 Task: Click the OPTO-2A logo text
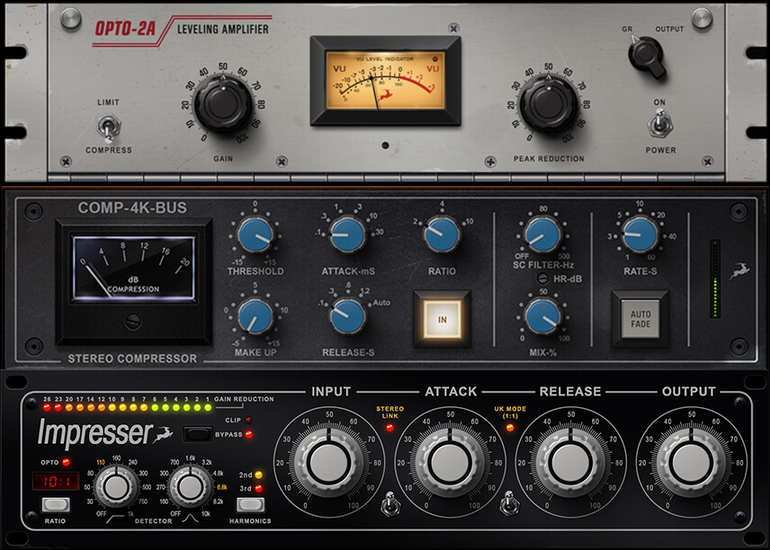point(125,29)
